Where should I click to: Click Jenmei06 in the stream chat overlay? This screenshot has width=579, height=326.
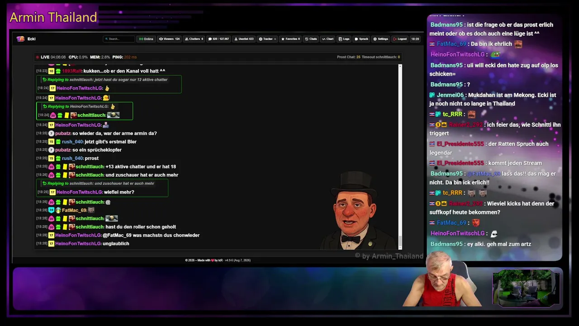(451, 95)
